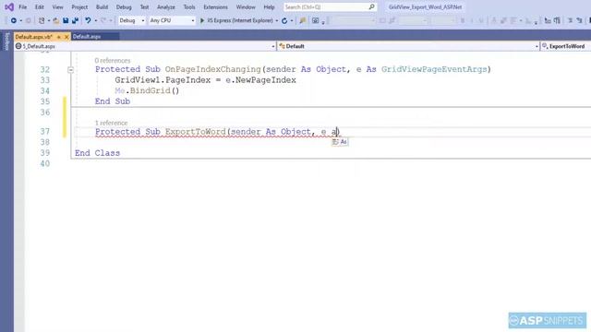
Task: Open the Toolbox side panel
Action: (x=6, y=41)
